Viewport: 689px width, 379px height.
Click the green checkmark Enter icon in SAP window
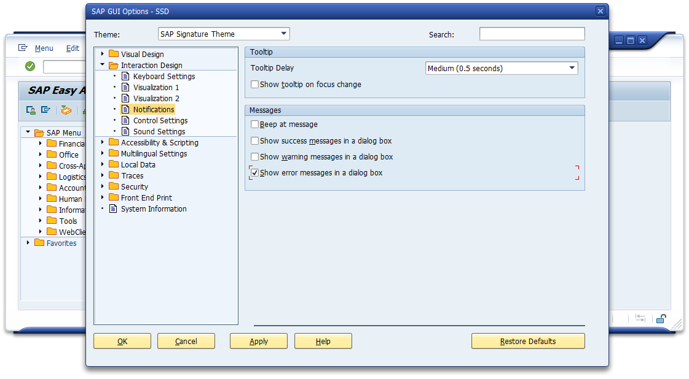[30, 66]
